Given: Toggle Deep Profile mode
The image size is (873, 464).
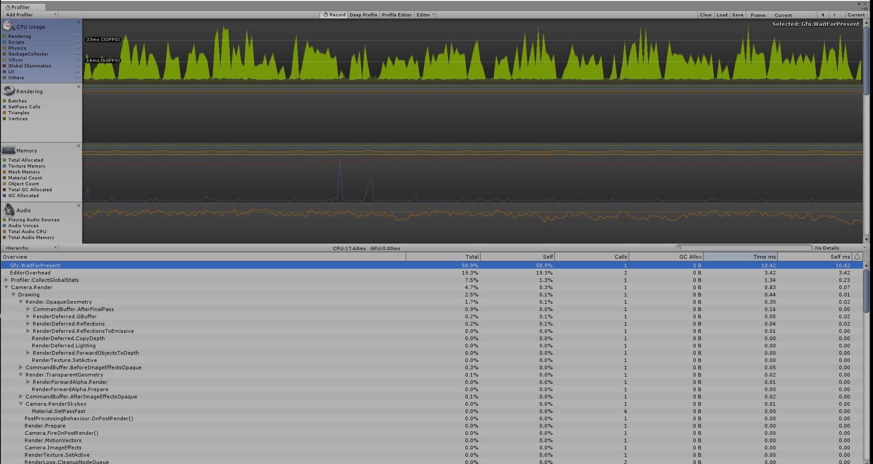Looking at the screenshot, I should tap(363, 15).
